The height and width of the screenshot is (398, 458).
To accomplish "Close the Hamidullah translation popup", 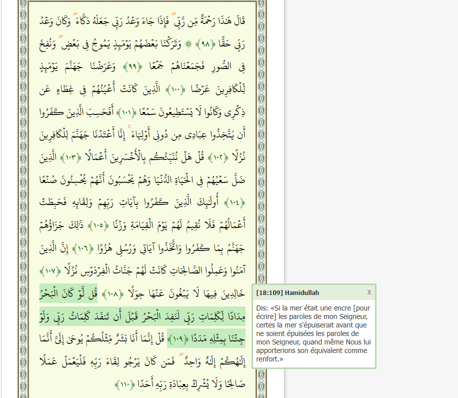I will [x=369, y=292].
